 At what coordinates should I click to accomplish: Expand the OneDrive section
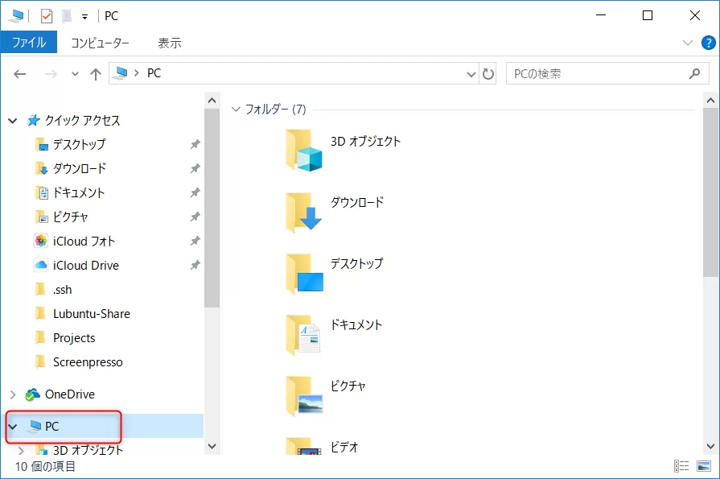13,394
